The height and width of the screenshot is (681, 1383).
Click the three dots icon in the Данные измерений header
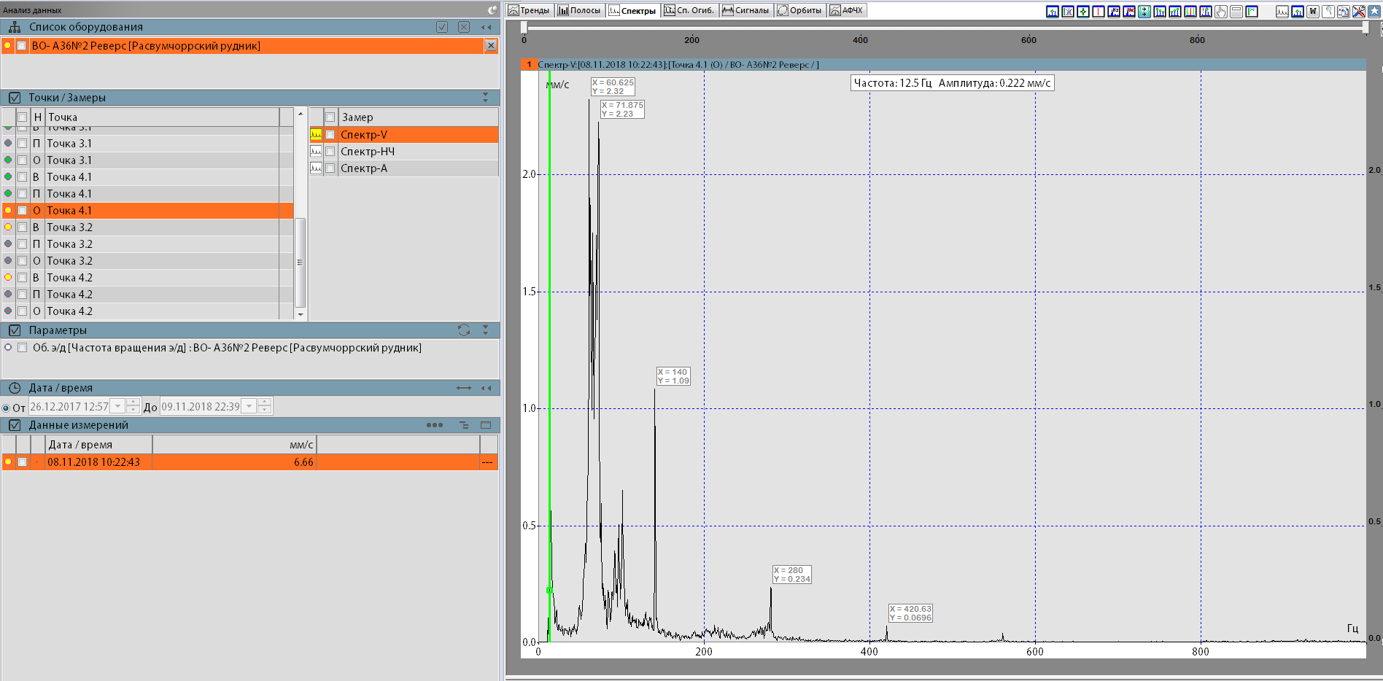click(x=435, y=425)
